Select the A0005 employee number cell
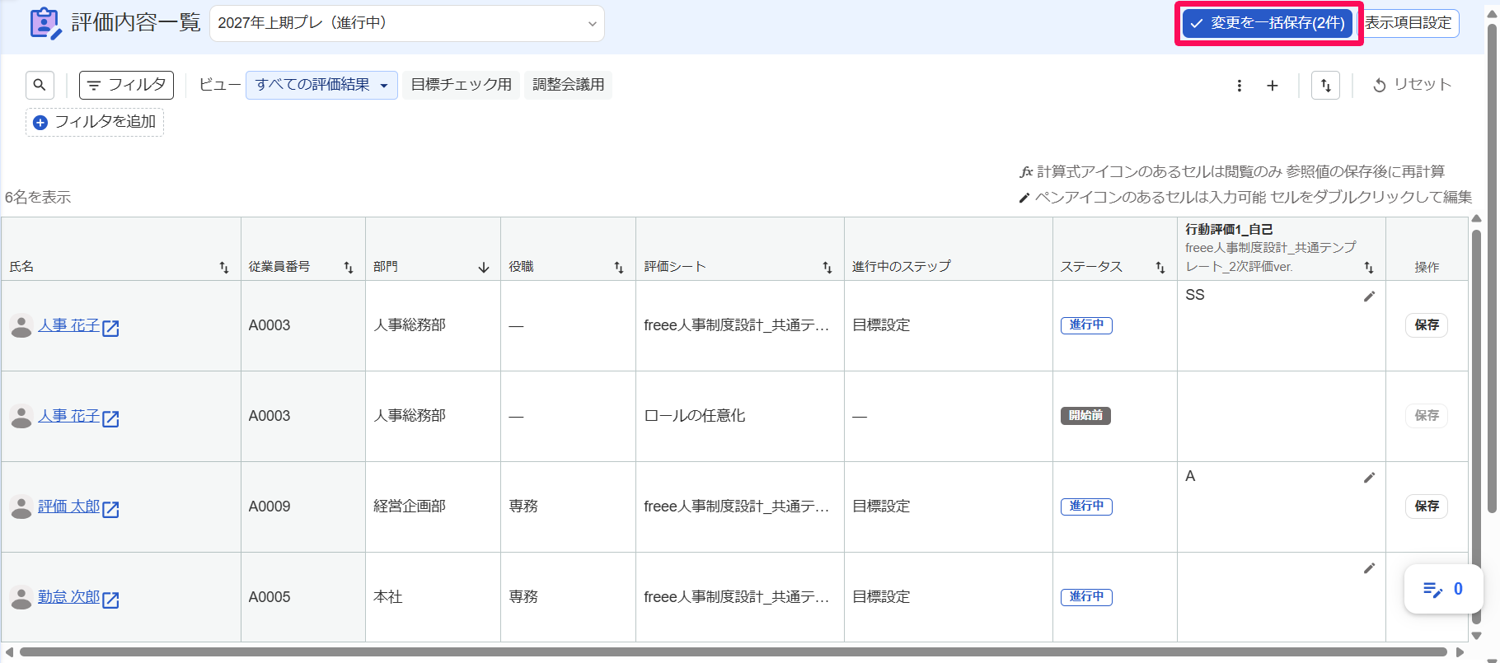The height and width of the screenshot is (663, 1500). coord(303,597)
